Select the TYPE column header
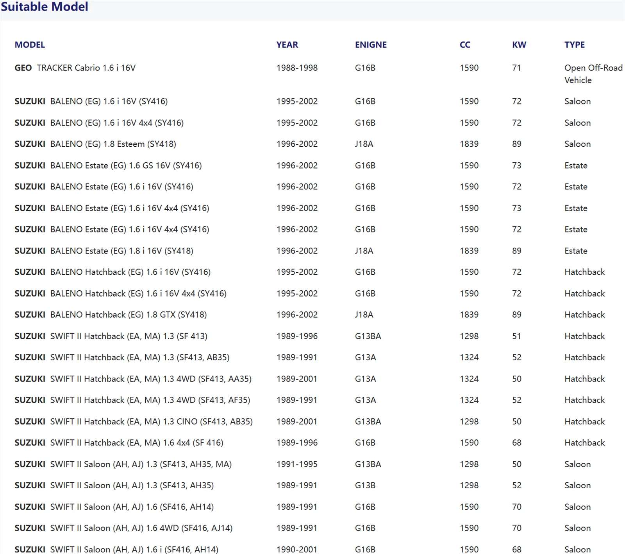Viewport: 625px width, 554px height. pyautogui.click(x=575, y=45)
